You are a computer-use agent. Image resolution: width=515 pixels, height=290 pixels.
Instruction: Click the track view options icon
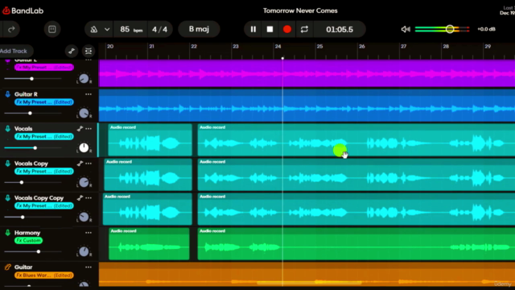tap(88, 51)
